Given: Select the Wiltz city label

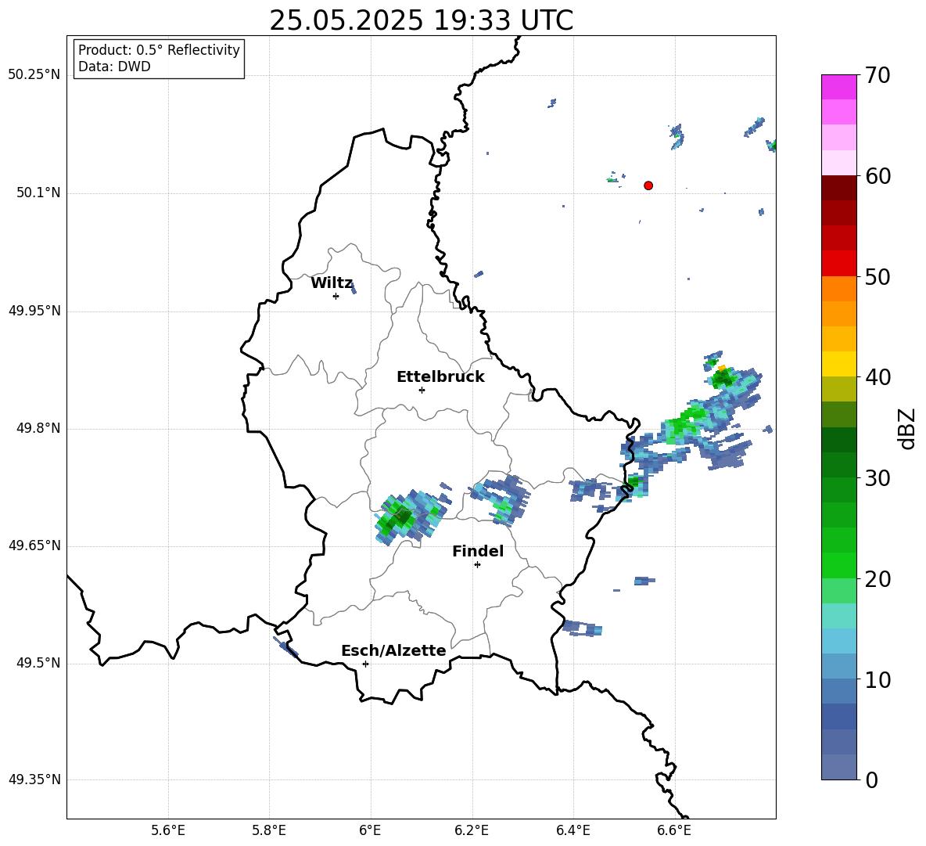Looking at the screenshot, I should pos(332,283).
